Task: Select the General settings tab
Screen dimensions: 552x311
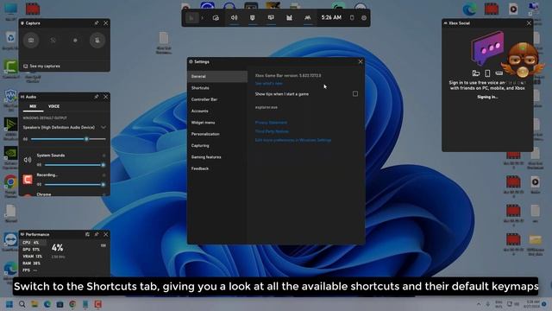Action: click(x=217, y=76)
